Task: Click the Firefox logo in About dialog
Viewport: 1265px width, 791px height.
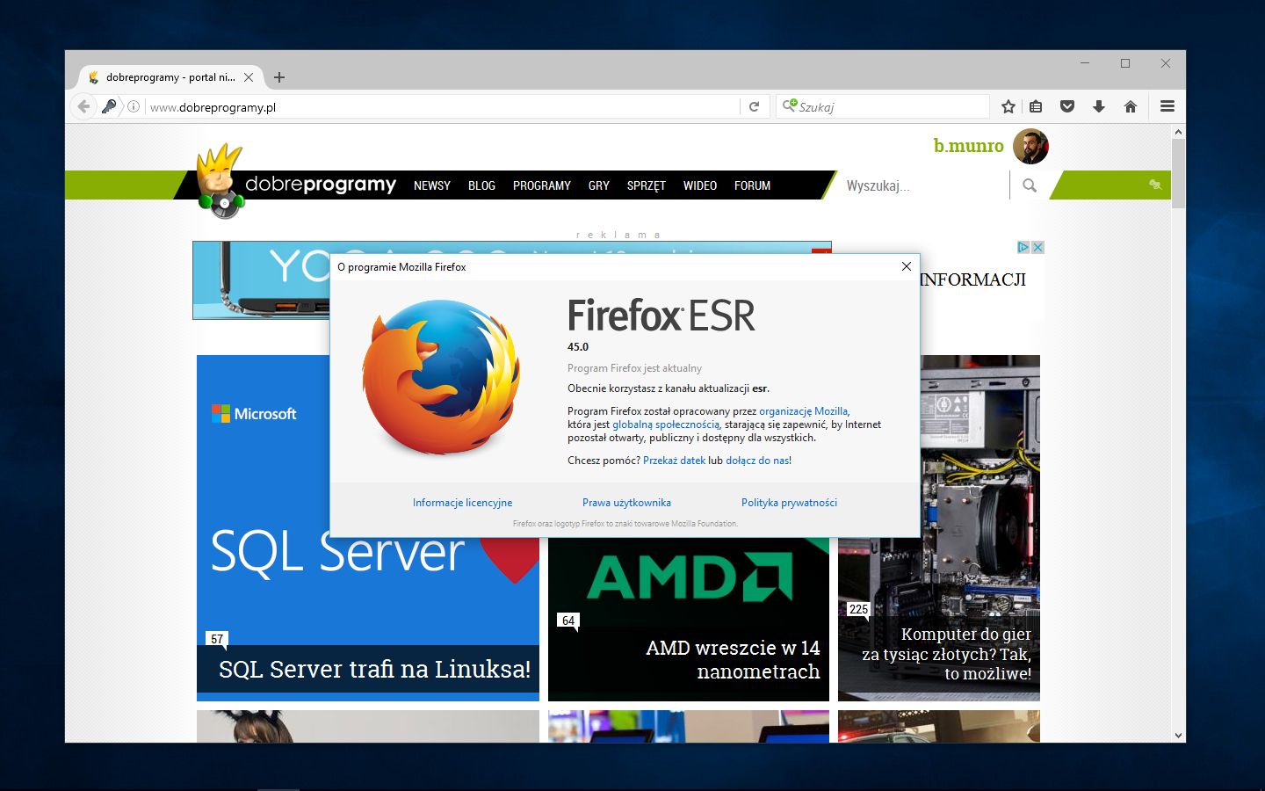Action: [x=441, y=377]
